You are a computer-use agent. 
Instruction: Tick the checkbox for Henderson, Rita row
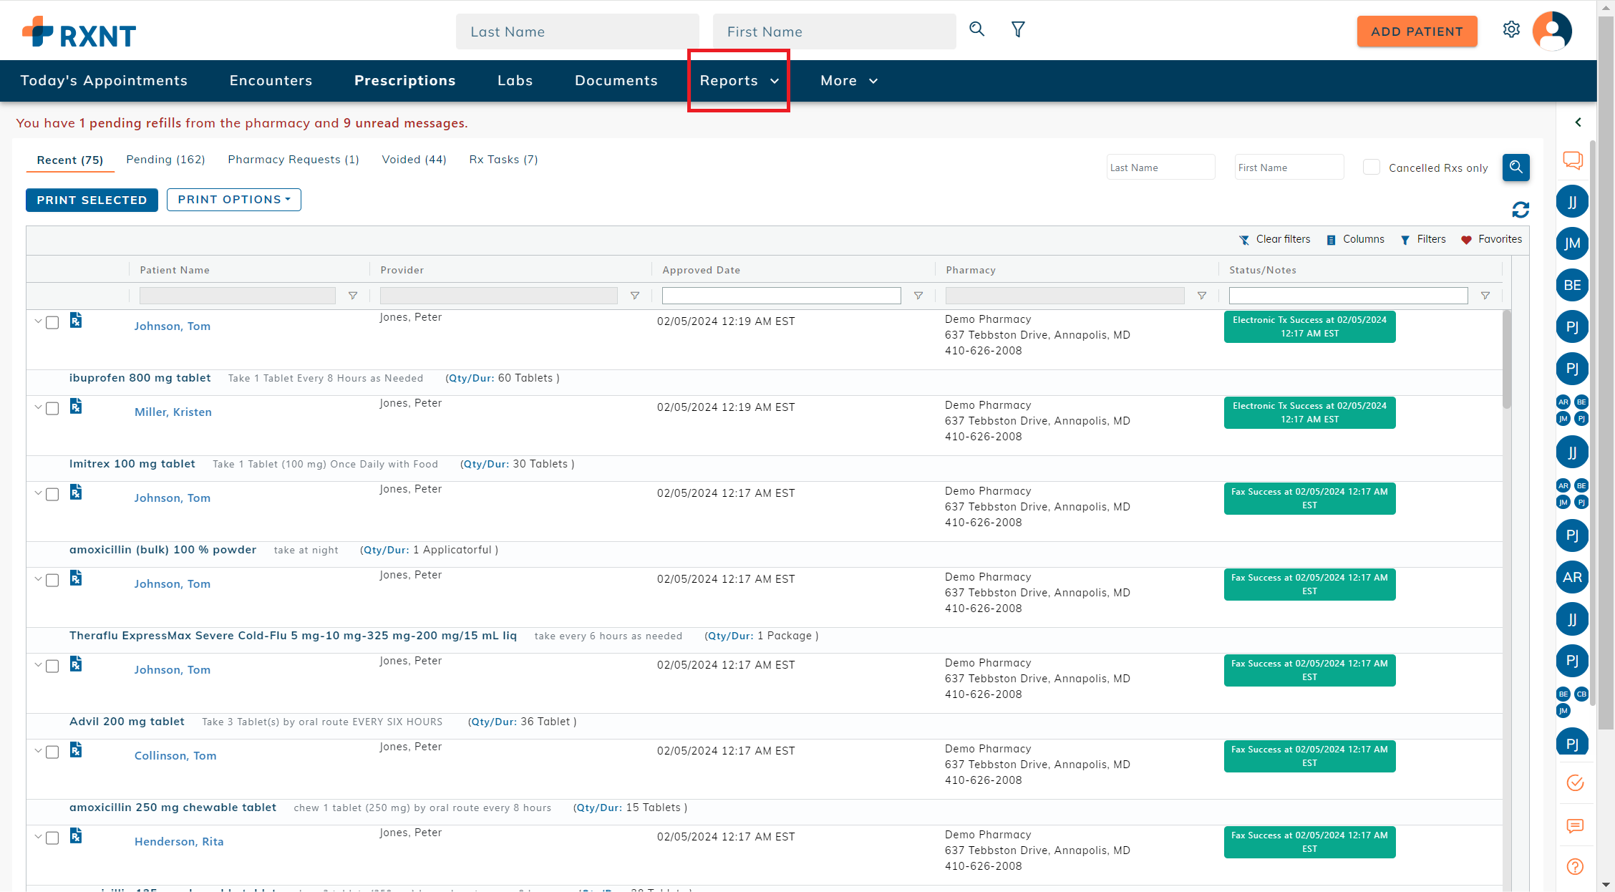tap(52, 838)
